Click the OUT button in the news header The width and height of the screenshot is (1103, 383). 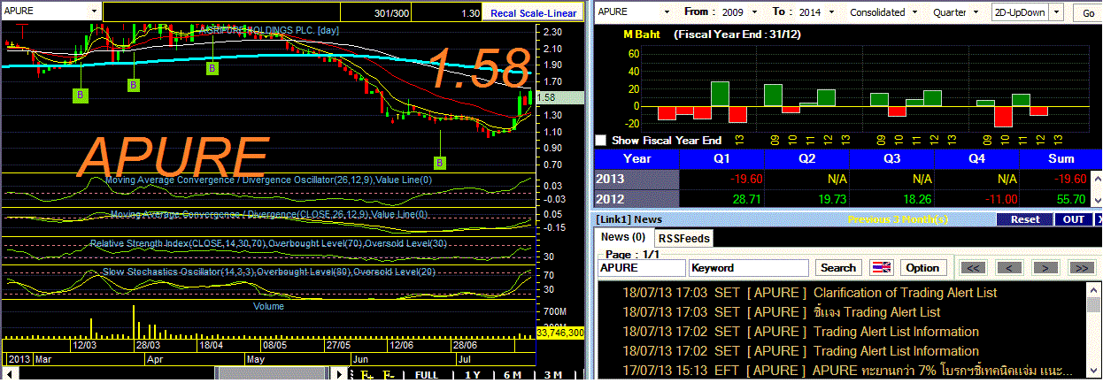tap(1073, 219)
